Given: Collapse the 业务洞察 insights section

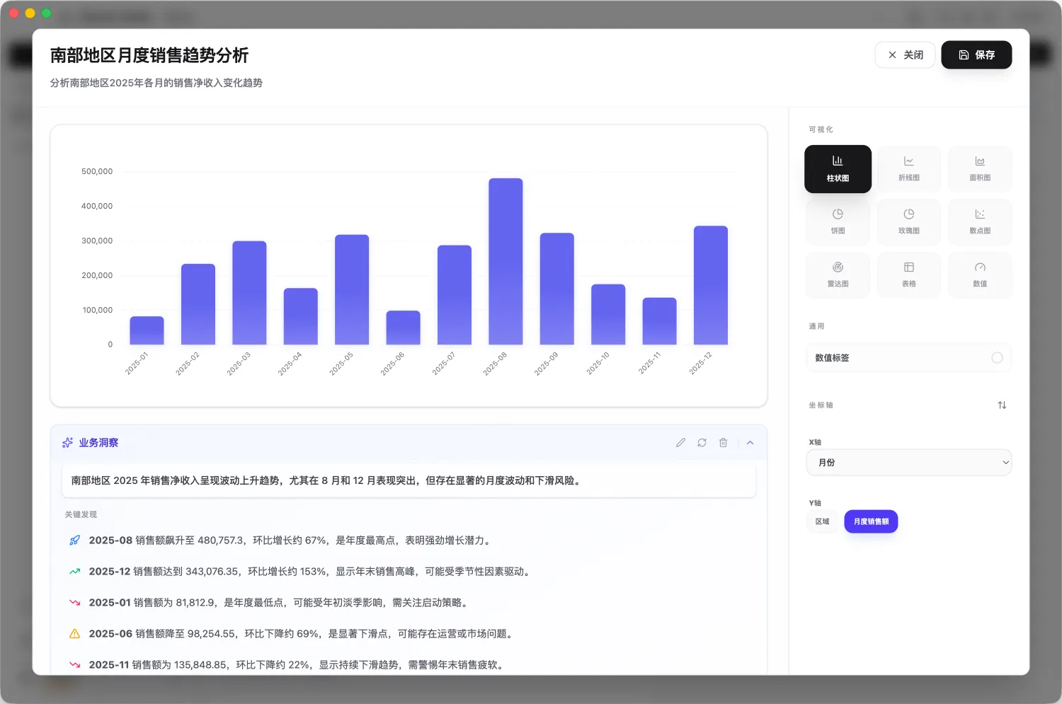Looking at the screenshot, I should click(750, 442).
